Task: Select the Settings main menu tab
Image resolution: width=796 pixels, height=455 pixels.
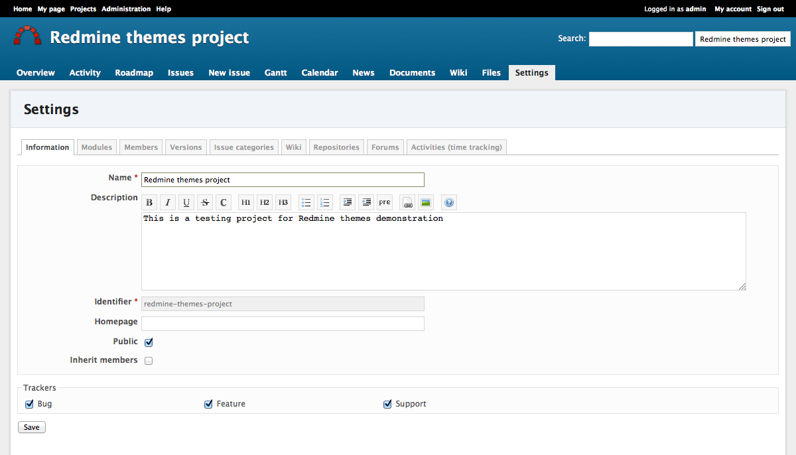Action: point(532,73)
